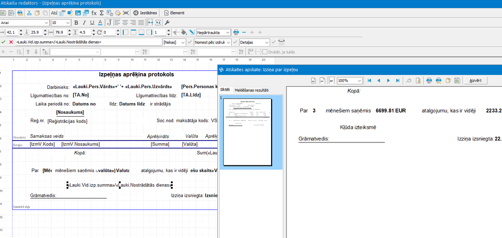Click the font color icon
Screen dimensions: 502x238
click(100, 22)
